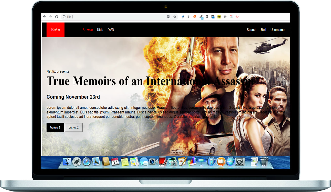The image size is (331, 192).
Task: Open Contacts address book in dock
Action: [x=106, y=162]
